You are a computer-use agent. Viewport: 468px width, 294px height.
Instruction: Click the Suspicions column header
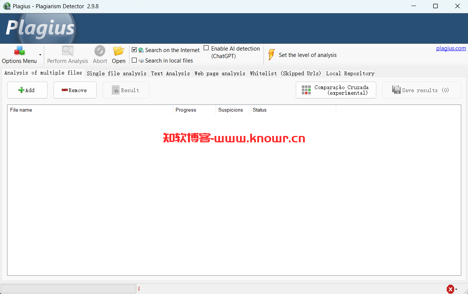[x=233, y=110]
